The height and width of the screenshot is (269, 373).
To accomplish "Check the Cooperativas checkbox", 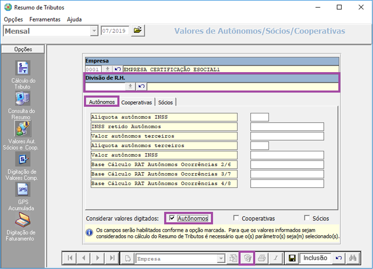I will (236, 218).
